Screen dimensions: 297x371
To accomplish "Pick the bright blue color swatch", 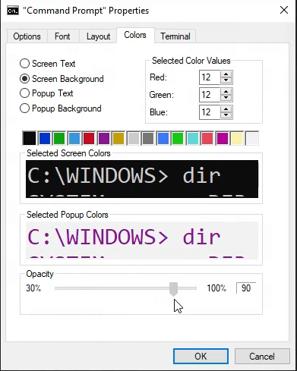I will click(x=163, y=138).
